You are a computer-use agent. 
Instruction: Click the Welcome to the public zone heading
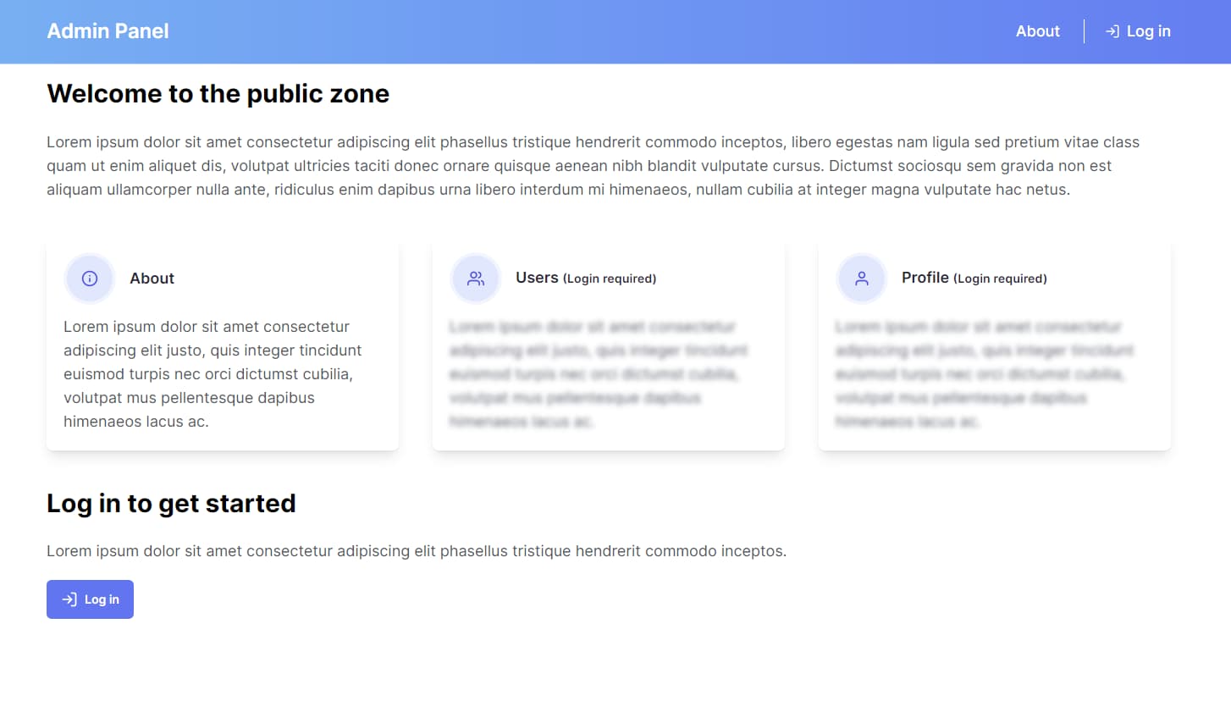coord(218,93)
